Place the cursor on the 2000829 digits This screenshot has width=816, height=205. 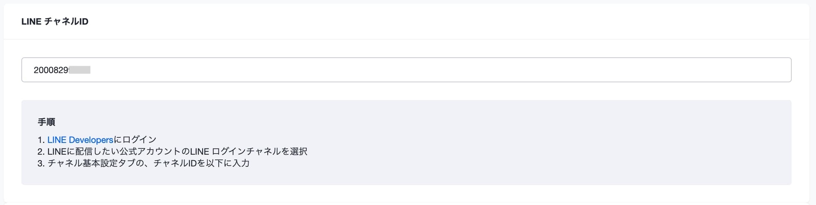coord(51,70)
